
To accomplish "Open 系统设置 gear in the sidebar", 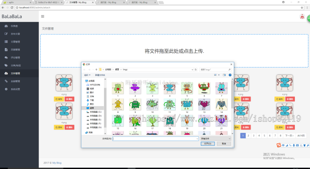I will pyautogui.click(x=19, y=89).
